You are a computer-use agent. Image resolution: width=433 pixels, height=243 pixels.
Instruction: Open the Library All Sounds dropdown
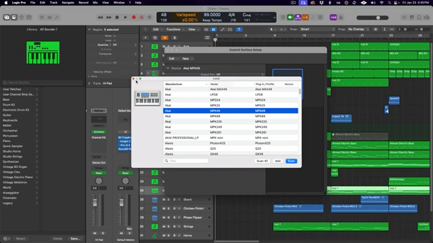(x=49, y=29)
